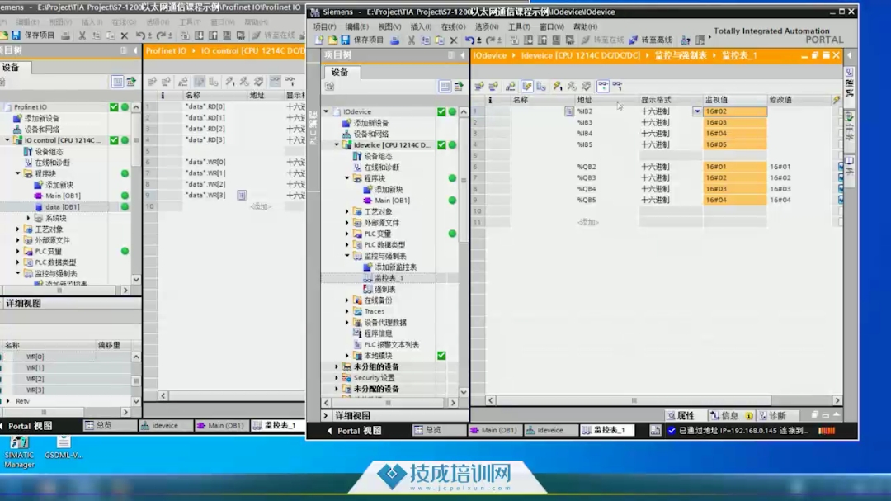Click the new project icon in IOdevice toolbar

(319, 40)
